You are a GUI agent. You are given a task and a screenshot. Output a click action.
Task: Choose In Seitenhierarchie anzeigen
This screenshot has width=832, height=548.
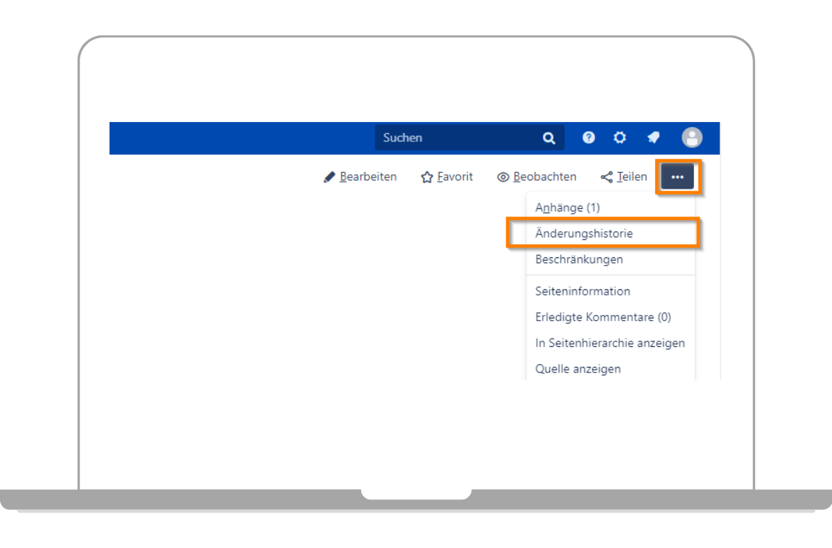click(x=609, y=343)
